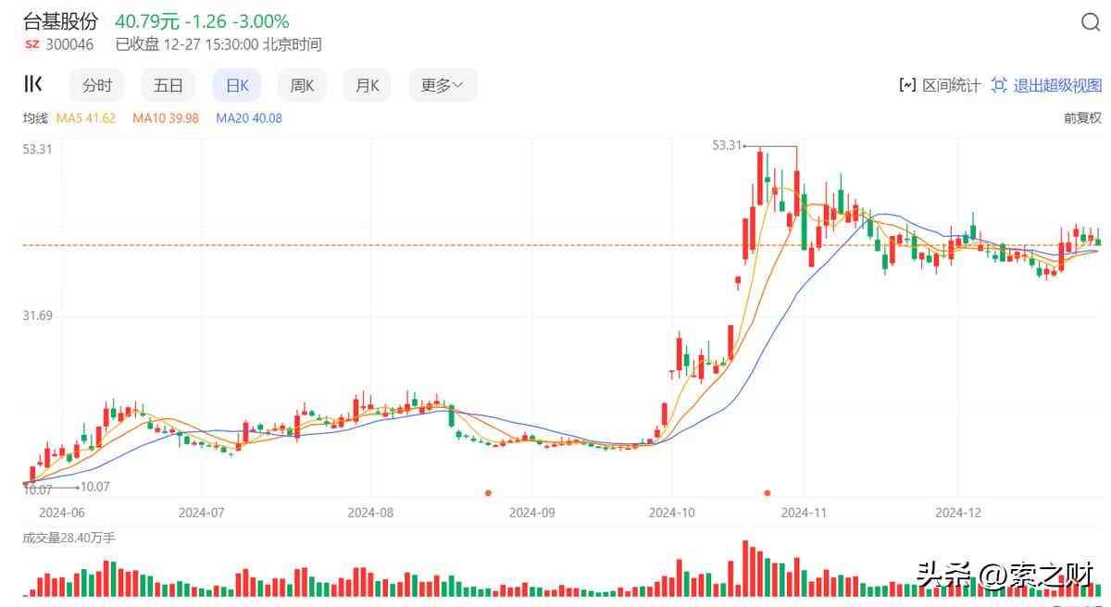This screenshot has height=607, width=1111.
Task: Select the 五日 chart tab
Action: point(169,85)
